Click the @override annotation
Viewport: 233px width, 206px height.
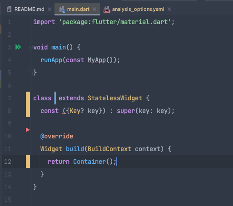pyautogui.click(x=57, y=136)
